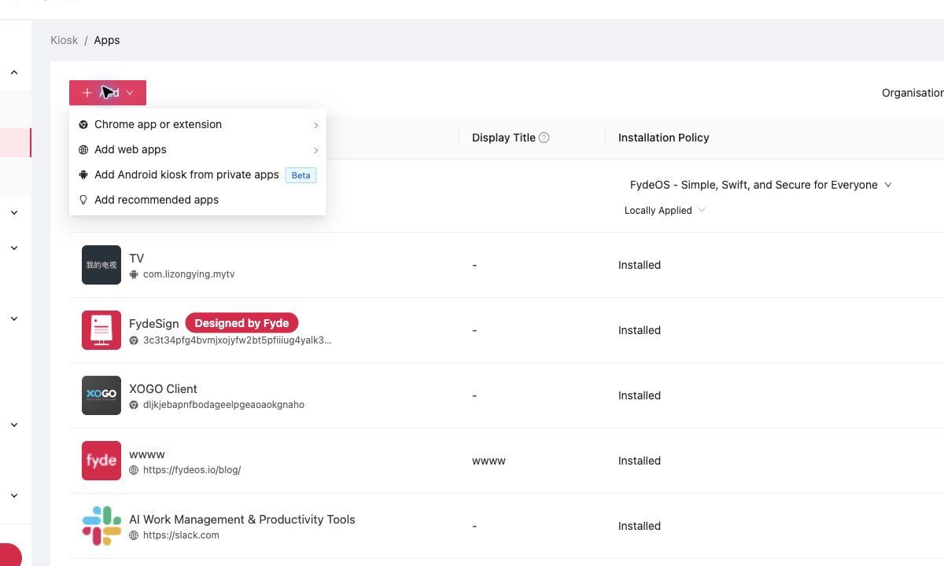This screenshot has width=944, height=566.
Task: Click the Organisation label in the top right
Action: click(x=913, y=93)
